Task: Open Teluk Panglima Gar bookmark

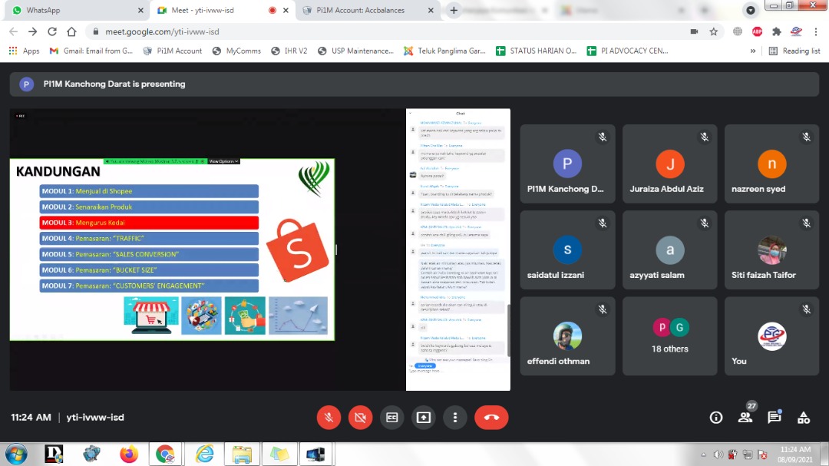Action: (444, 51)
